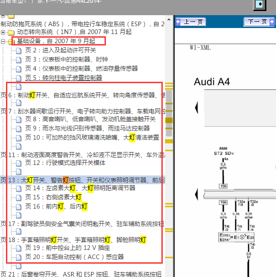Open 页 5：转向柱电子装置控制器 link

[63, 78]
